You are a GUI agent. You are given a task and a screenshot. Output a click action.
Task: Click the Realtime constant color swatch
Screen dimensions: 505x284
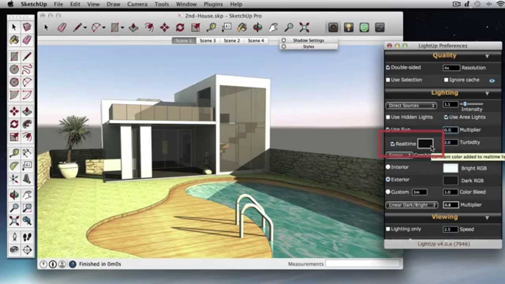(x=425, y=144)
